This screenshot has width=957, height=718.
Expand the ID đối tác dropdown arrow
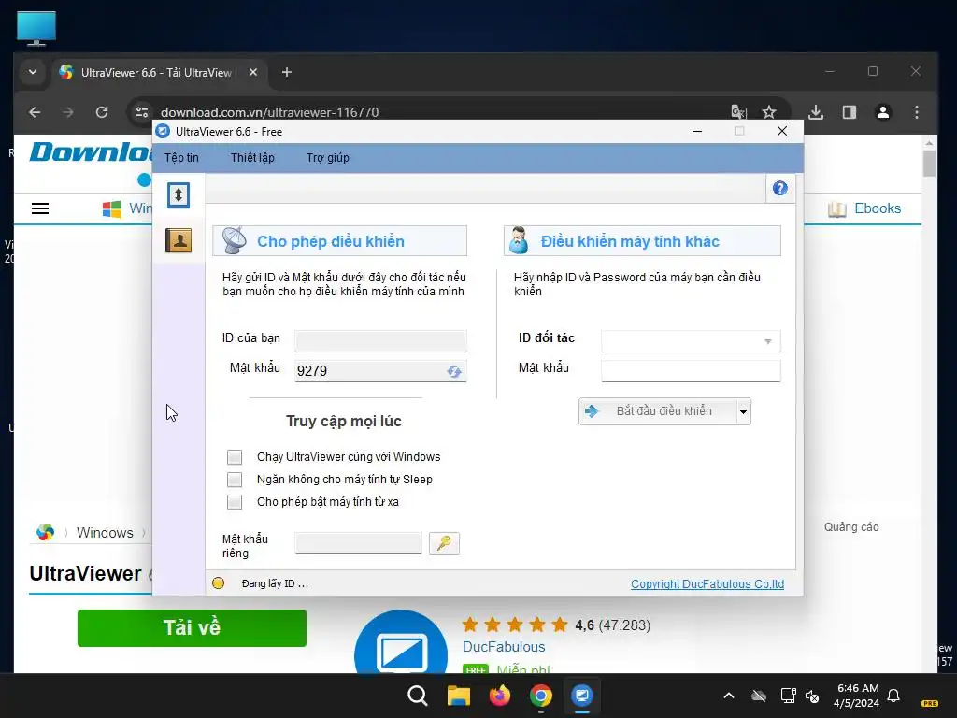[768, 341]
